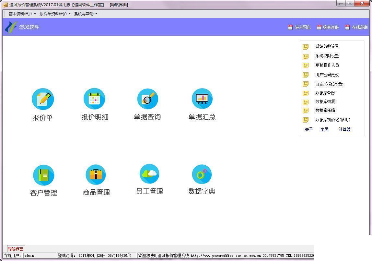Click the admin user field in status bar

click(40, 255)
